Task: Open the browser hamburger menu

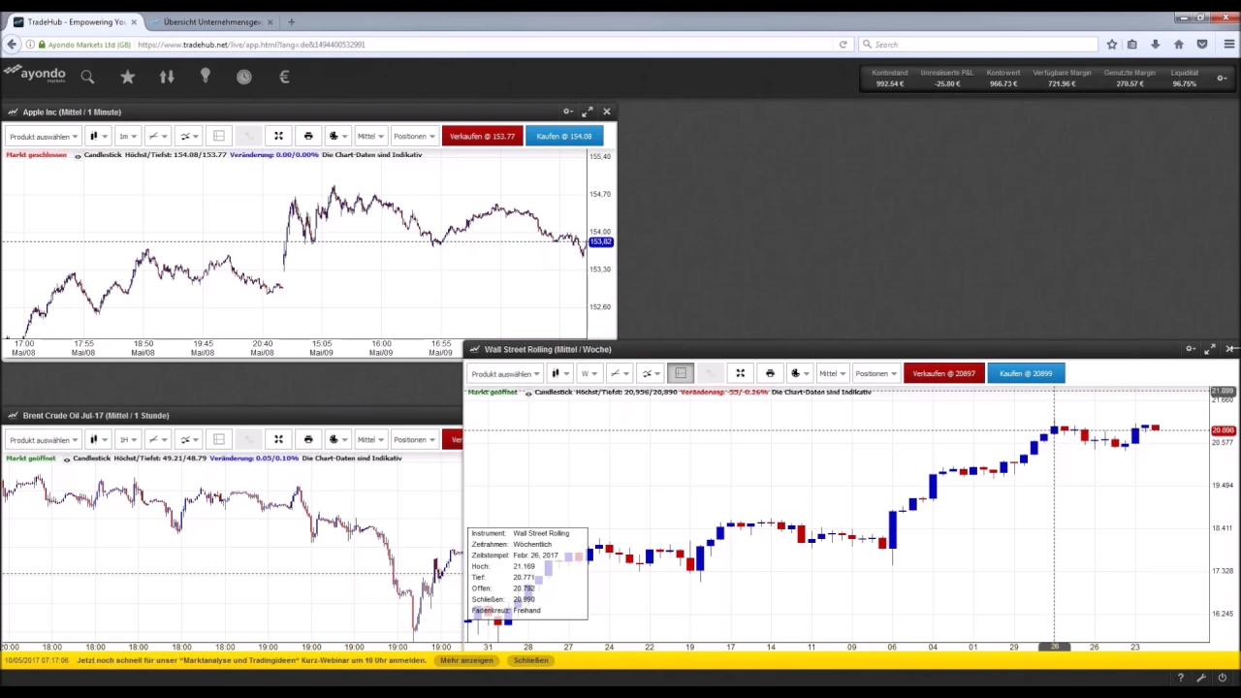Action: pyautogui.click(x=1229, y=45)
